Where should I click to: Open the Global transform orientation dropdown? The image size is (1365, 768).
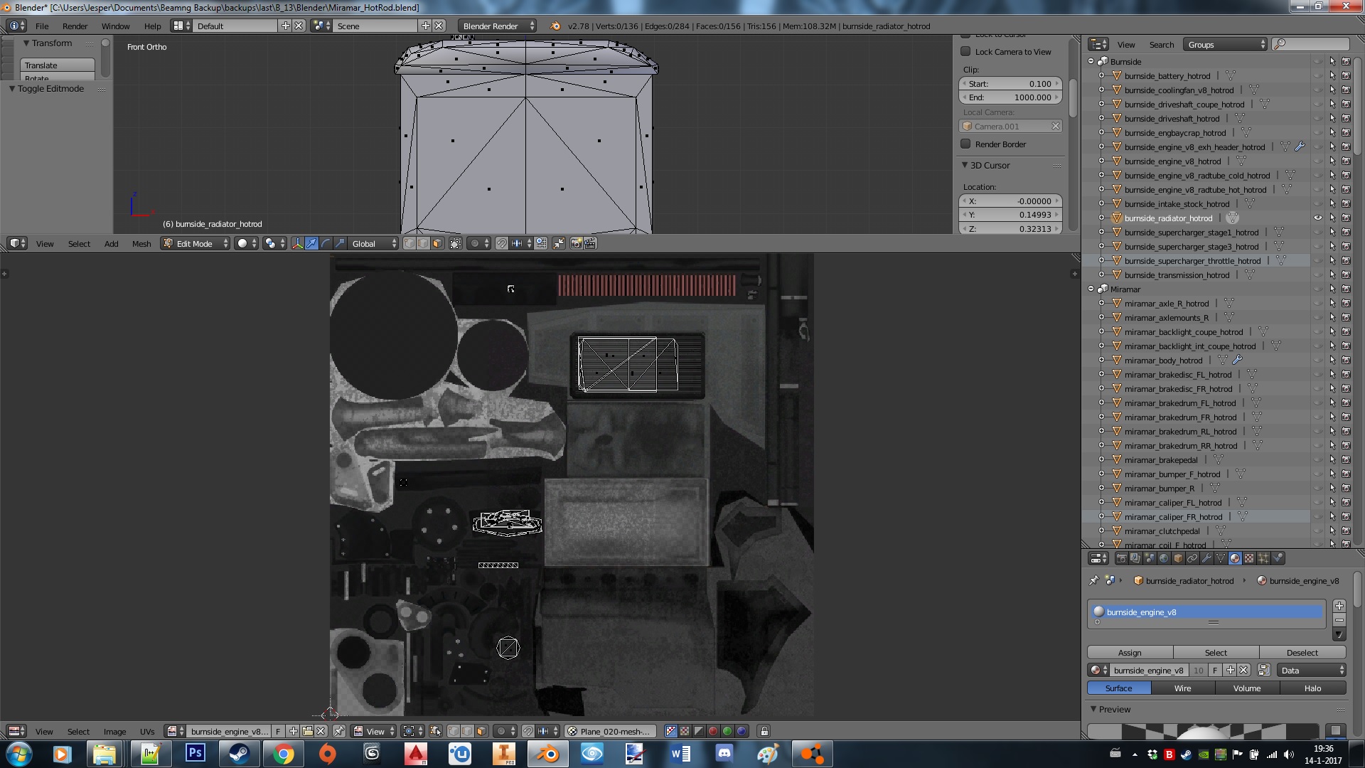373,243
